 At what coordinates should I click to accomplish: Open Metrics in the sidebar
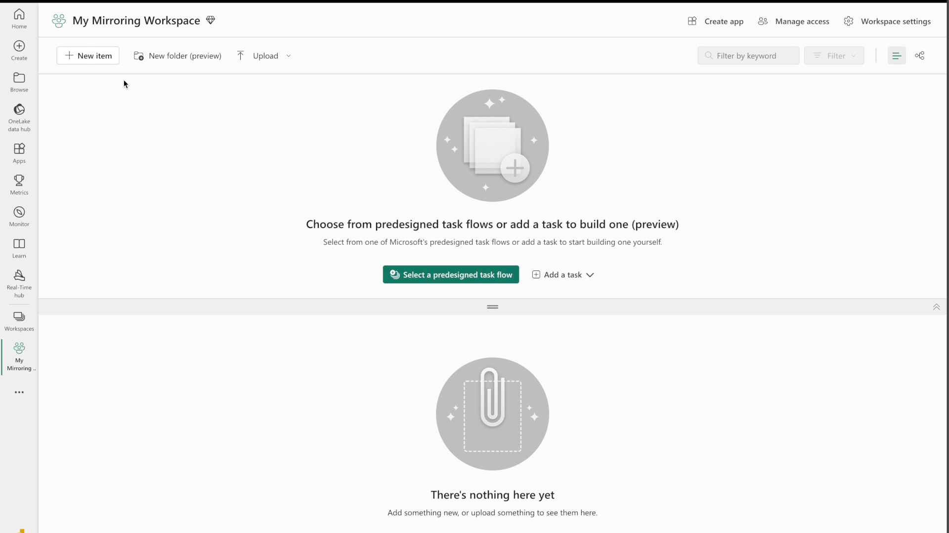pyautogui.click(x=19, y=185)
